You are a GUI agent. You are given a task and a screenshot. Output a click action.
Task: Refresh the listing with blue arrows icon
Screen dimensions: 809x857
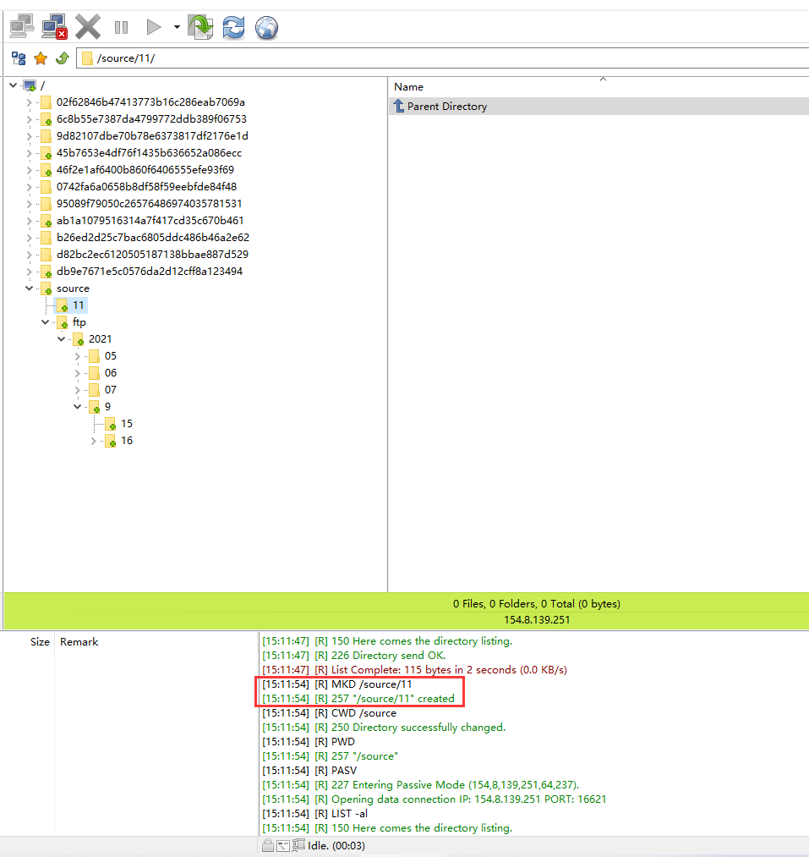pyautogui.click(x=233, y=27)
